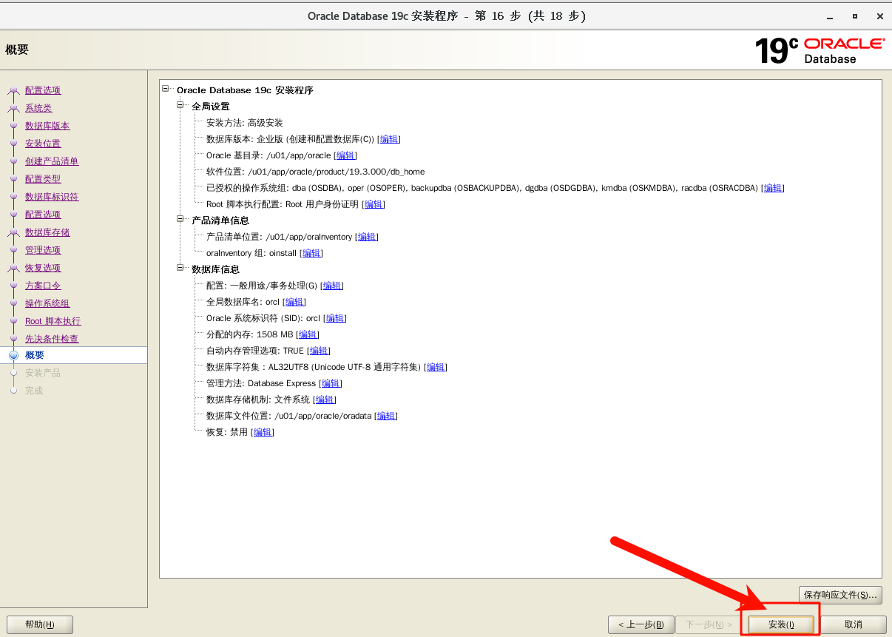Edit the Root 脚本执行配置 setting
This screenshot has height=637, width=892.
374,204
